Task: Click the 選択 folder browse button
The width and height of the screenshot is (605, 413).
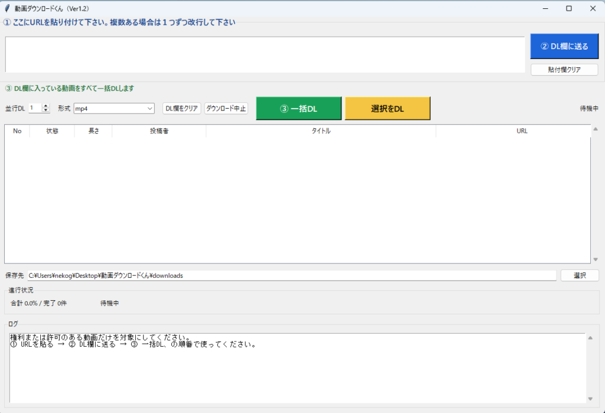Action: (x=580, y=275)
